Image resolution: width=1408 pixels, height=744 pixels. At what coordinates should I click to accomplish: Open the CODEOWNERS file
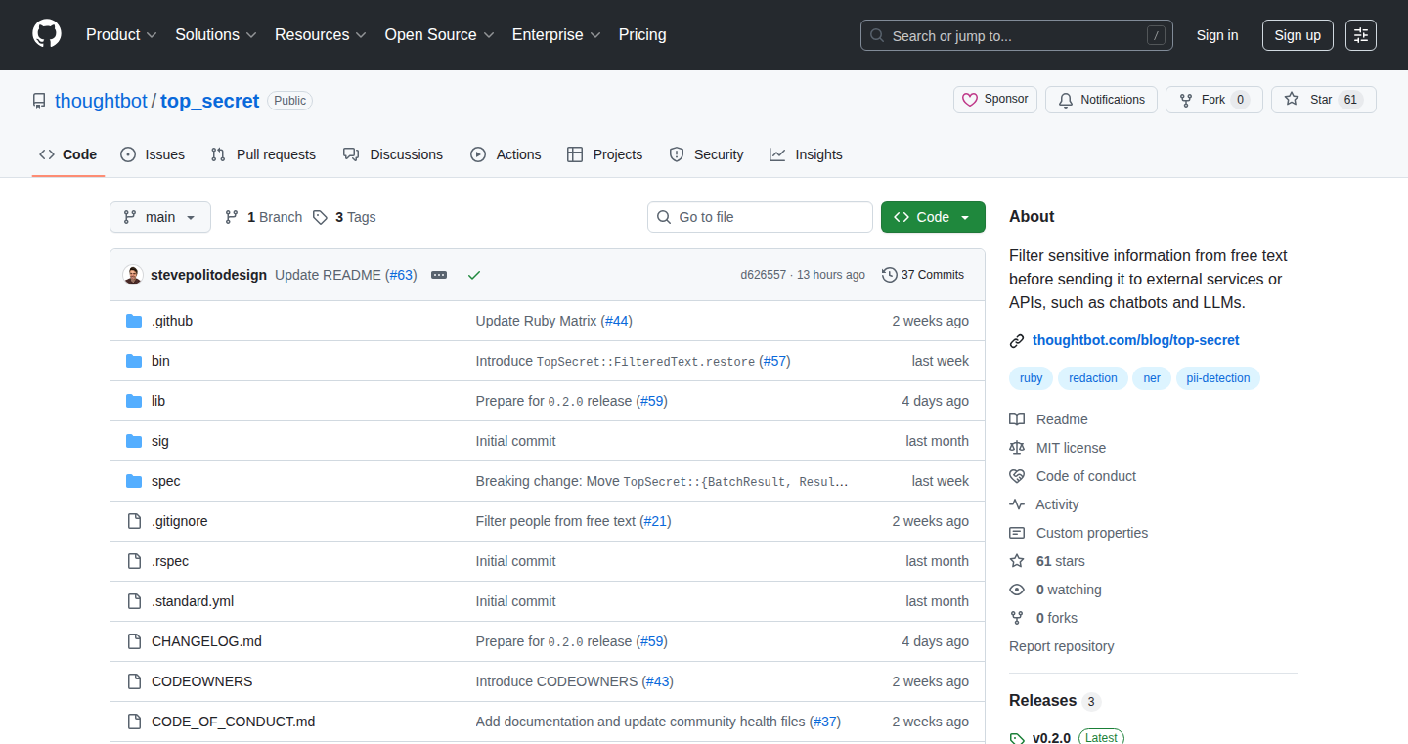click(x=202, y=681)
